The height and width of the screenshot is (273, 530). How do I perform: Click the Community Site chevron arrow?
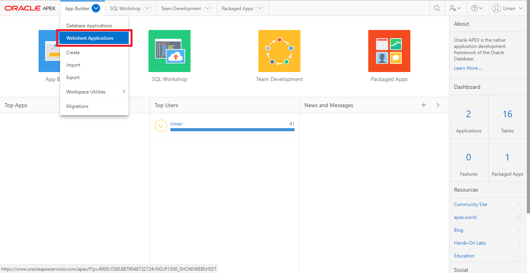519,204
